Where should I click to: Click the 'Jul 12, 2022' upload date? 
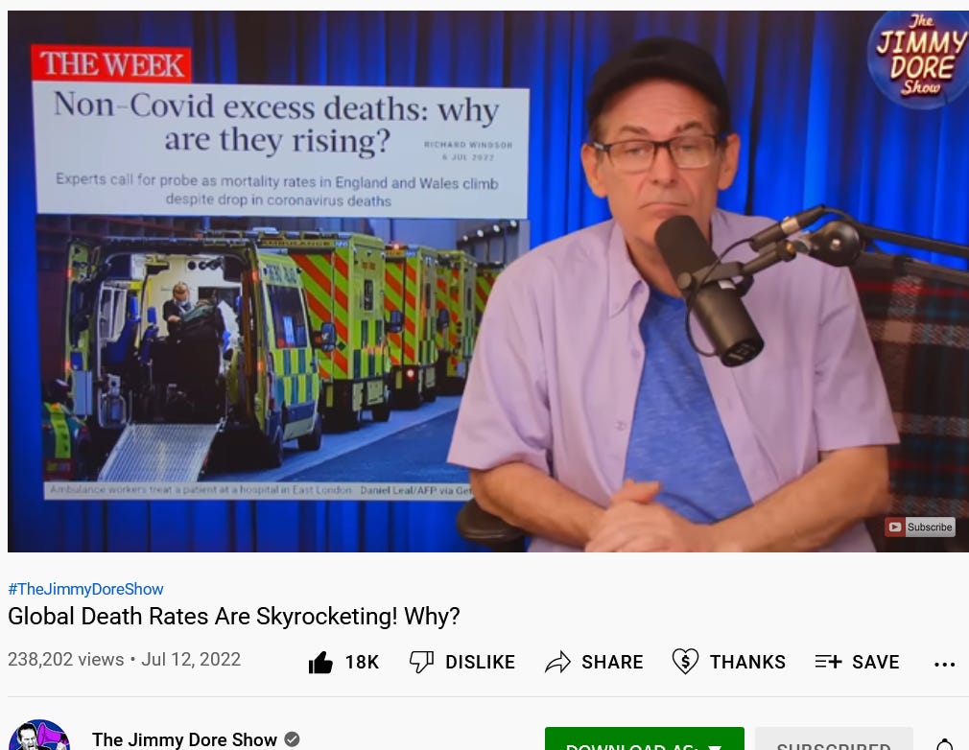coord(191,659)
